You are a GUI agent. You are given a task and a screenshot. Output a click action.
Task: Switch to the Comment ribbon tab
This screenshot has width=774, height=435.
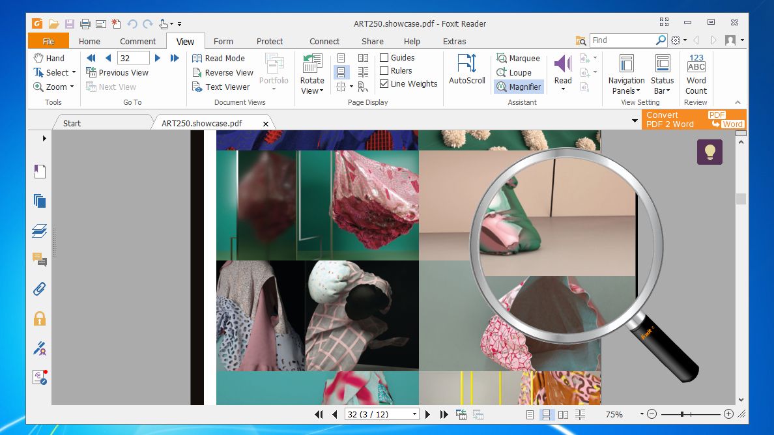tap(137, 41)
